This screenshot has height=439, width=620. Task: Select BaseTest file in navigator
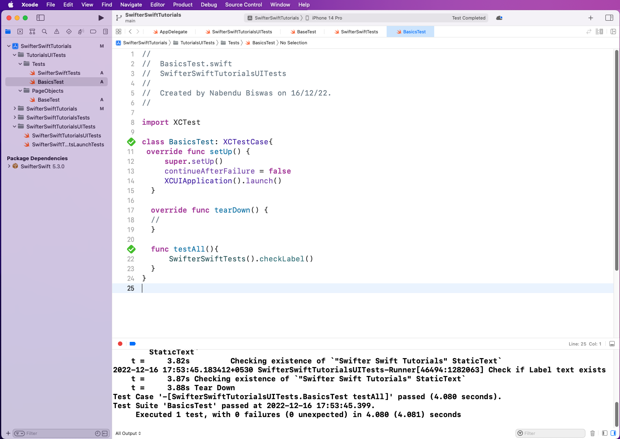57,100
